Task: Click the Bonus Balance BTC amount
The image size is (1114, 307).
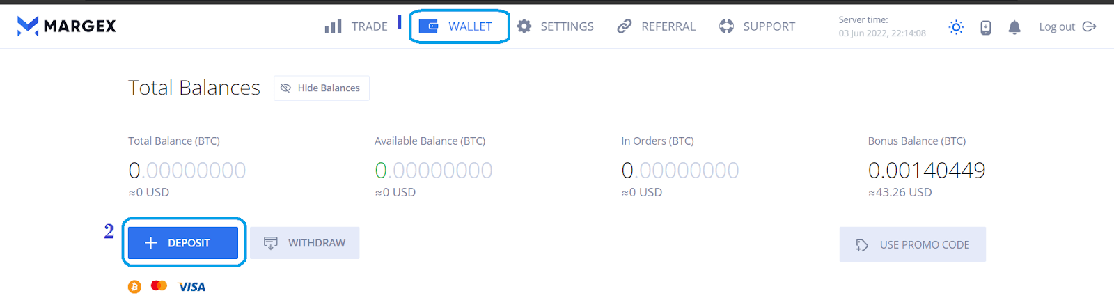Action: [x=927, y=170]
